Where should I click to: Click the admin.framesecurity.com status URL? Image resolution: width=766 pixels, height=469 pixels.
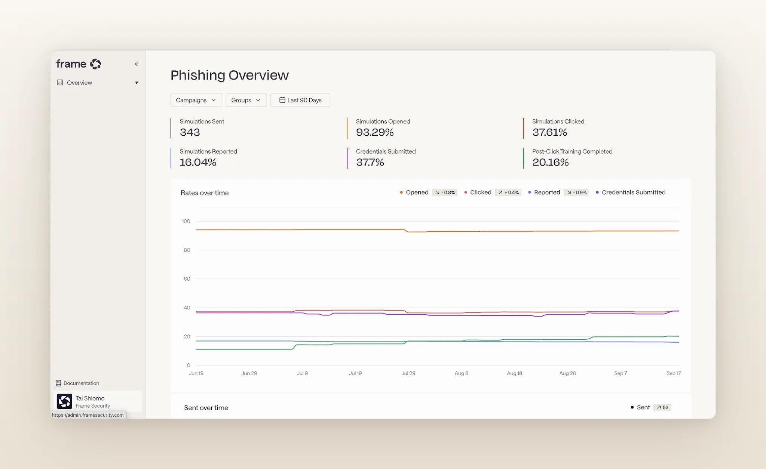pyautogui.click(x=88, y=415)
